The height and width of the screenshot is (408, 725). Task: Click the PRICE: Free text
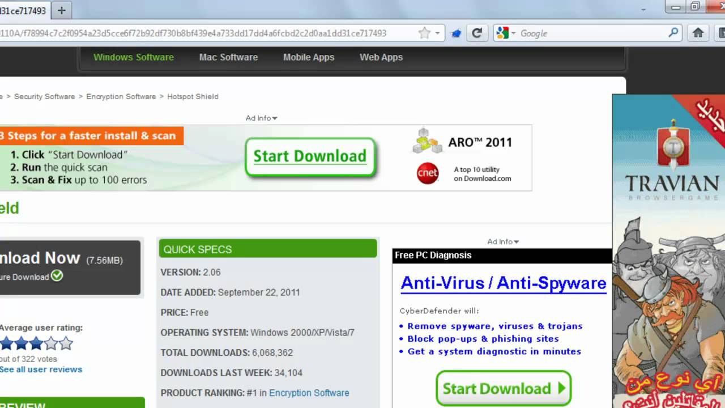coord(185,312)
